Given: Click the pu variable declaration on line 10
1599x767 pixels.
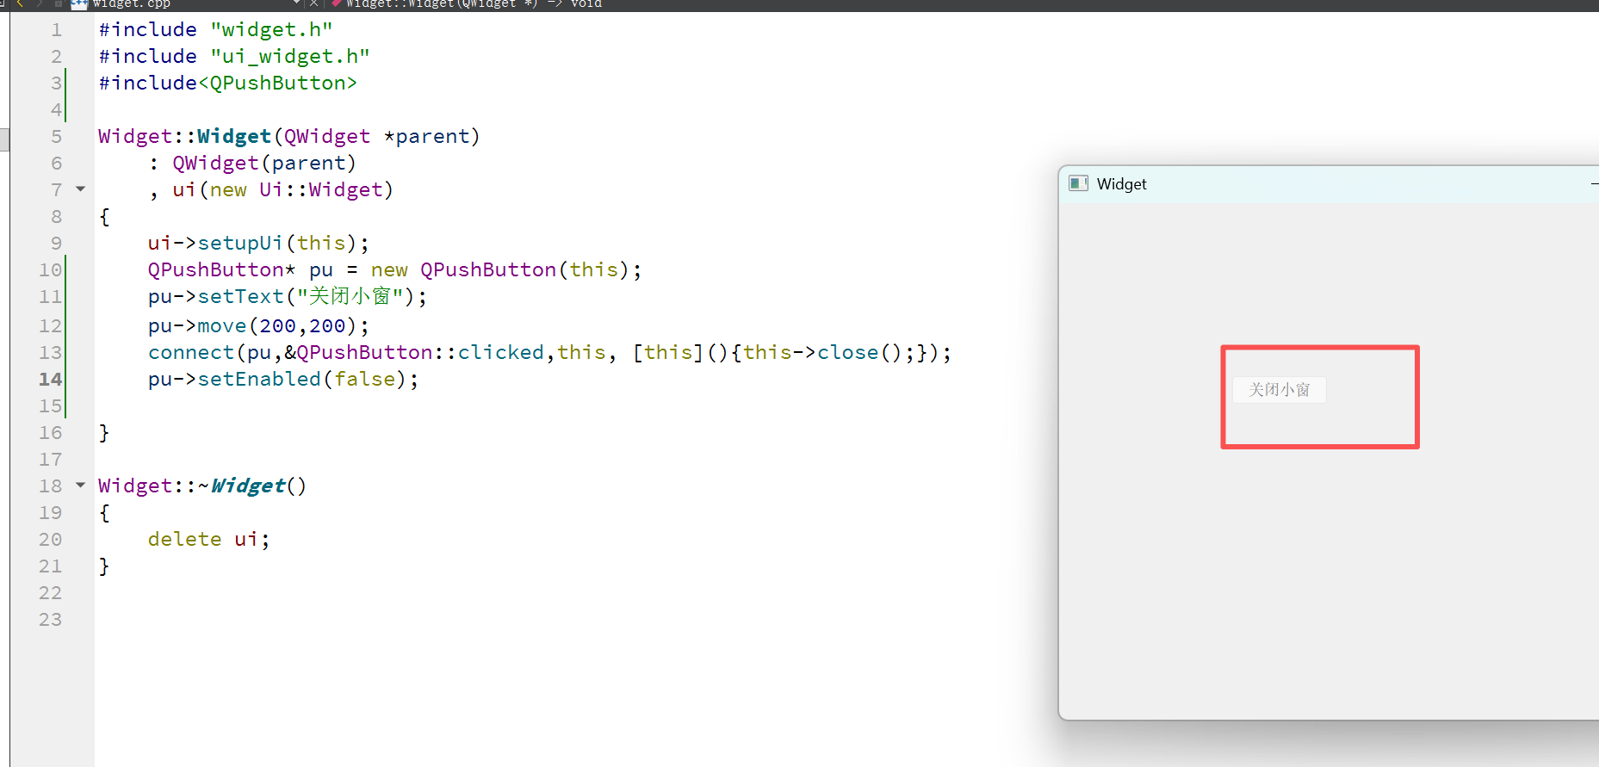Looking at the screenshot, I should coord(320,271).
